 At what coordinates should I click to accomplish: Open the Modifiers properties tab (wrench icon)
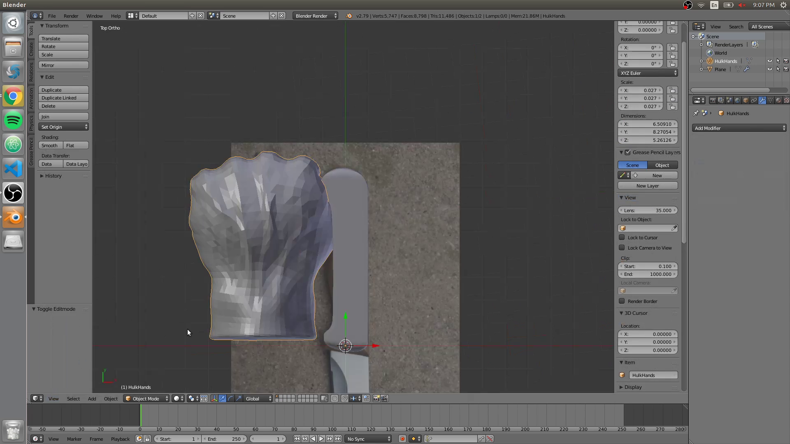tap(762, 100)
